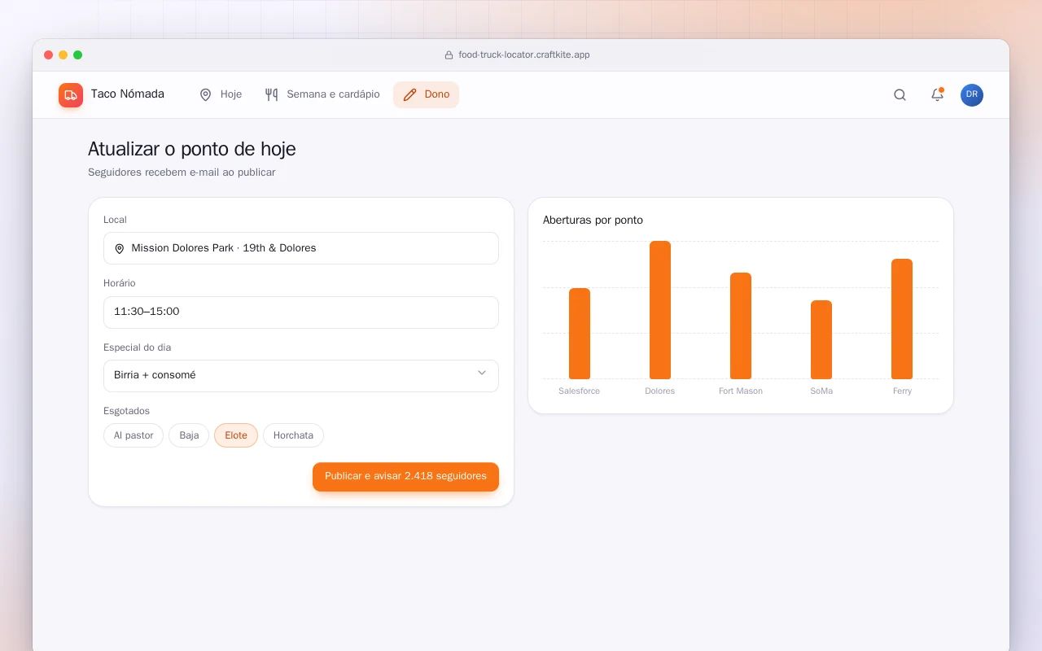The image size is (1042, 651).
Task: Click the Taco Nómada truck logo icon
Action: (x=71, y=95)
